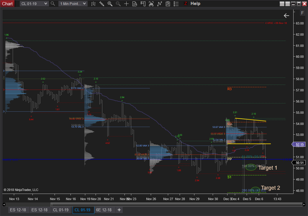Click the green 1.96 swing high label
The width and height of the screenshot is (308, 216).
click(x=6, y=35)
